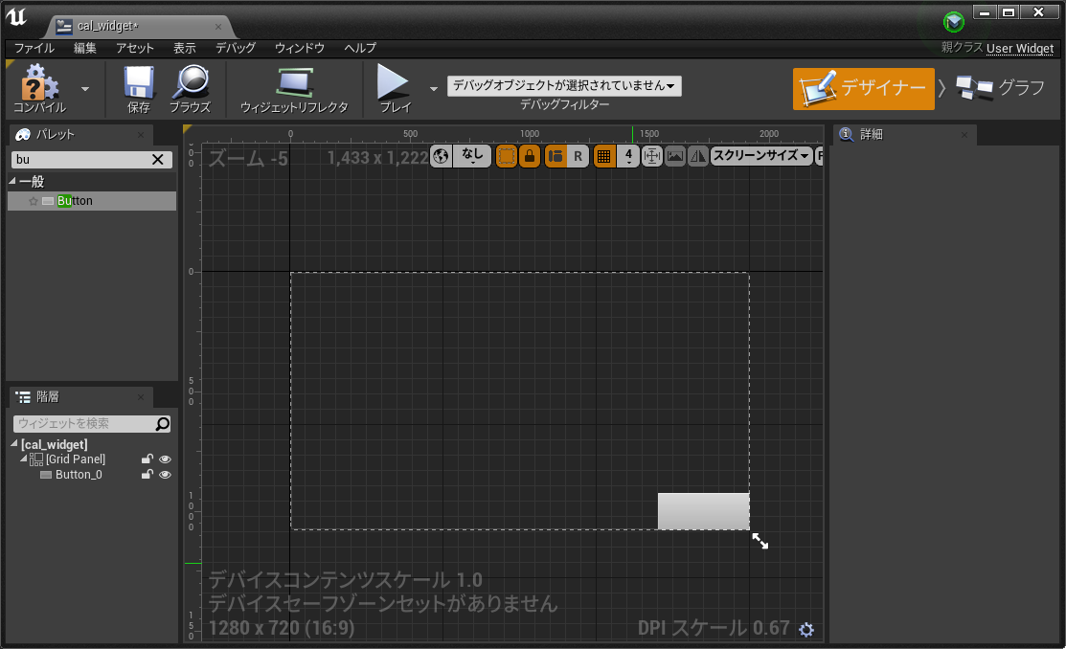Viewport: 1066px width, 649px height.
Task: Click the hierarchy search magnifier icon
Action: [163, 423]
